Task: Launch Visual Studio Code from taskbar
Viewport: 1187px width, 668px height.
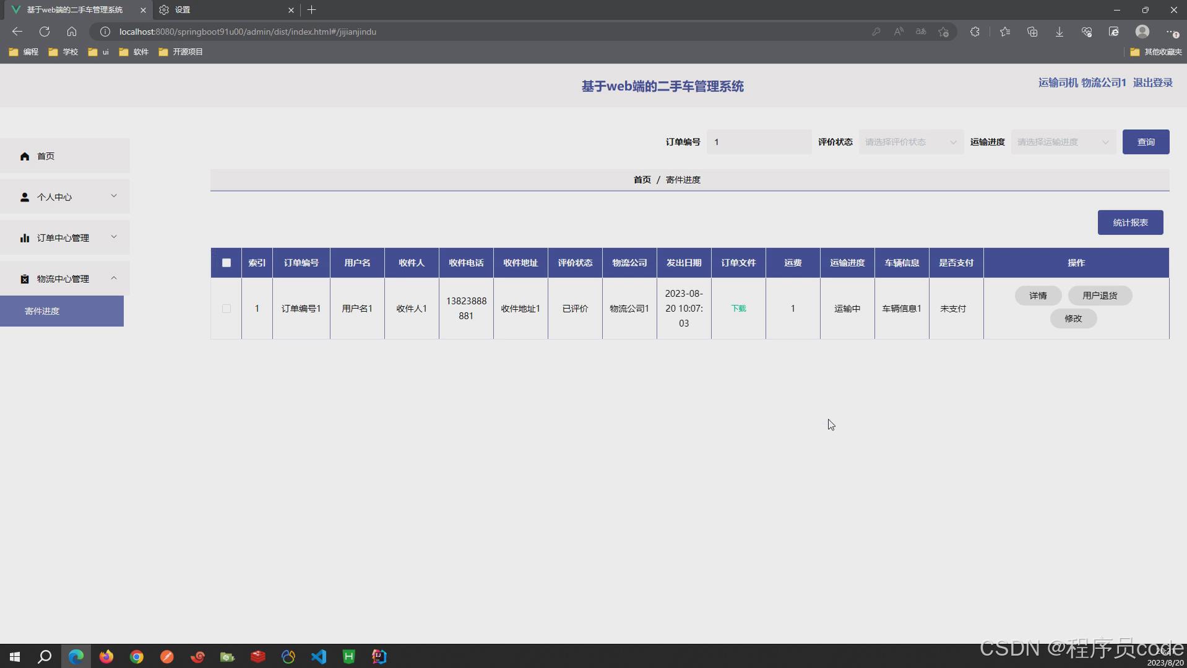Action: (x=319, y=656)
